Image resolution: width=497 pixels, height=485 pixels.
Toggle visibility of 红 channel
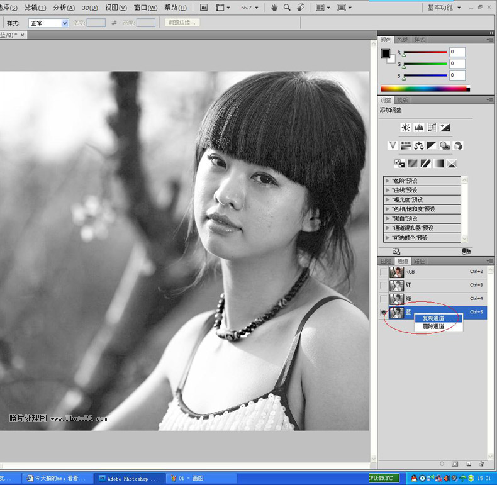[x=384, y=286]
